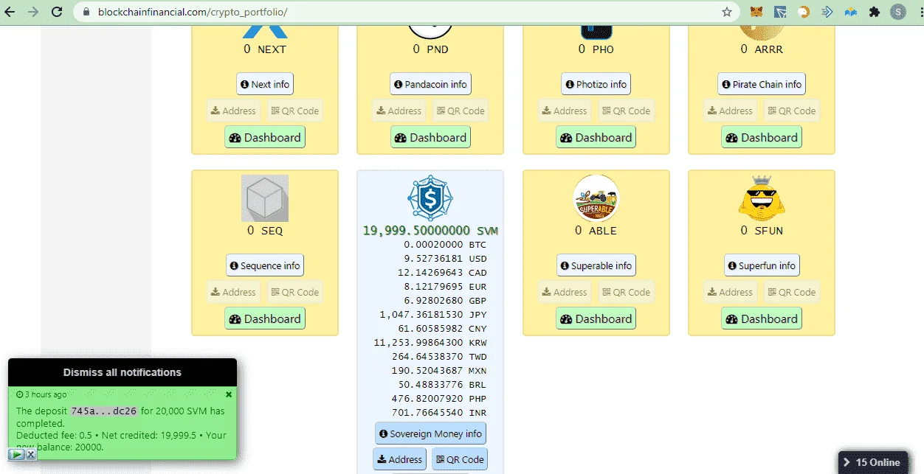Show the Sovereign Money QR Code
The height and width of the screenshot is (474, 924).
point(460,459)
